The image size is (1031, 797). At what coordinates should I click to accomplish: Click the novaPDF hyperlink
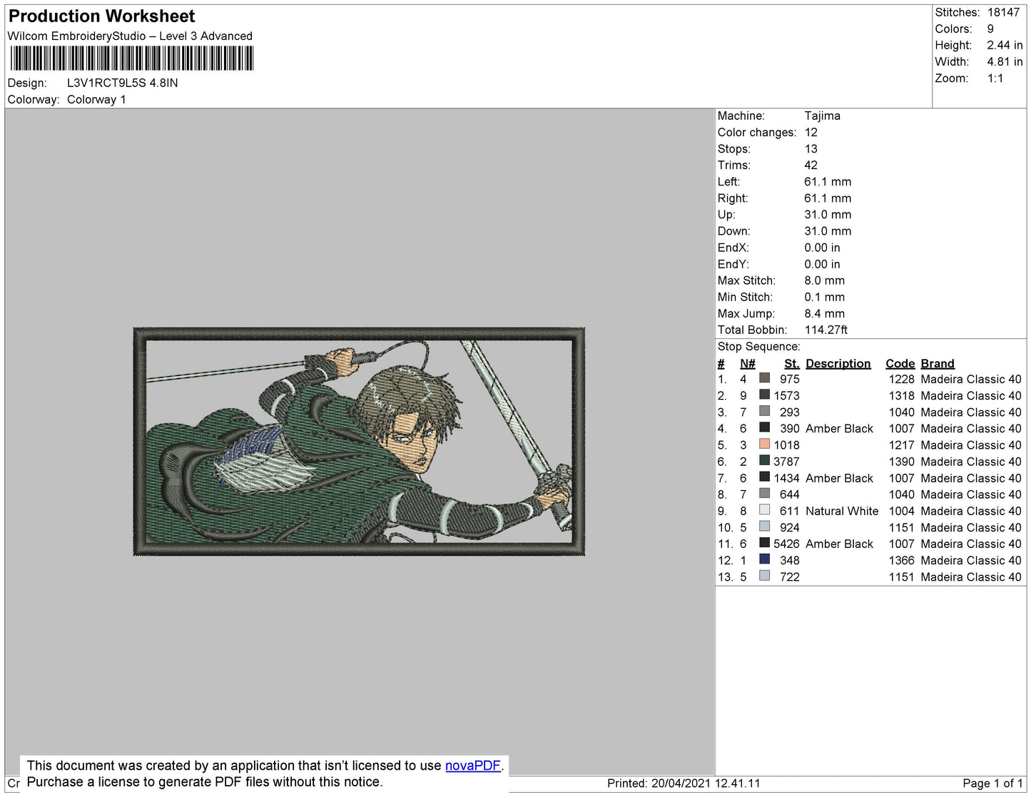(x=472, y=766)
